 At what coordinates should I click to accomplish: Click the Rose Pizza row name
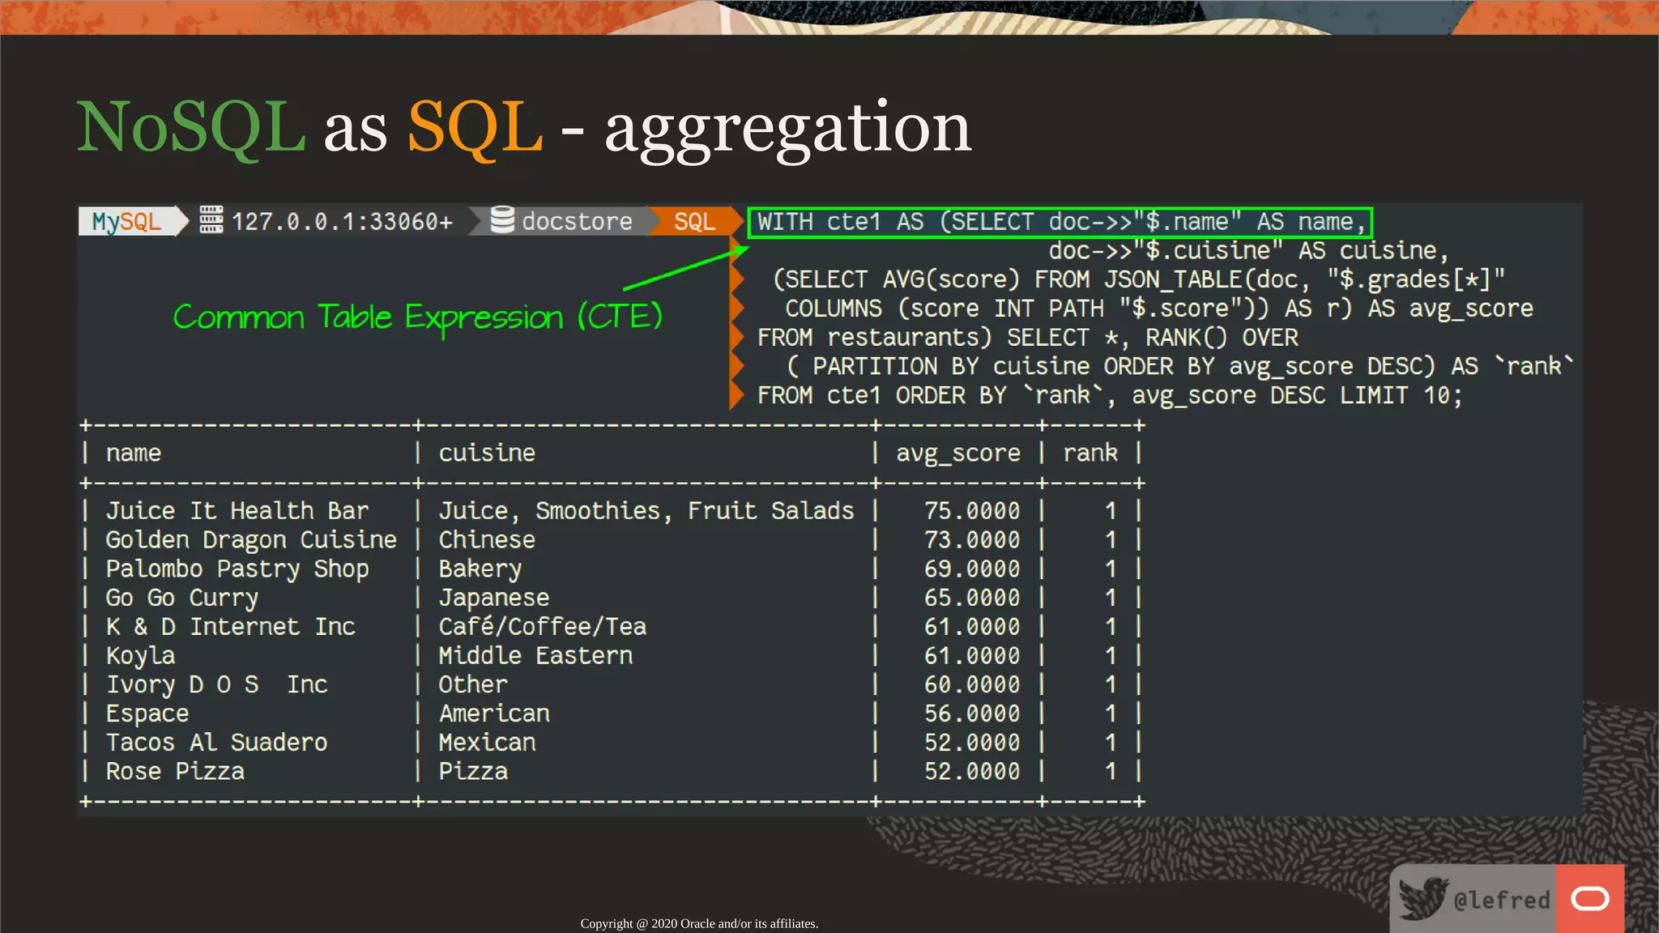click(175, 772)
